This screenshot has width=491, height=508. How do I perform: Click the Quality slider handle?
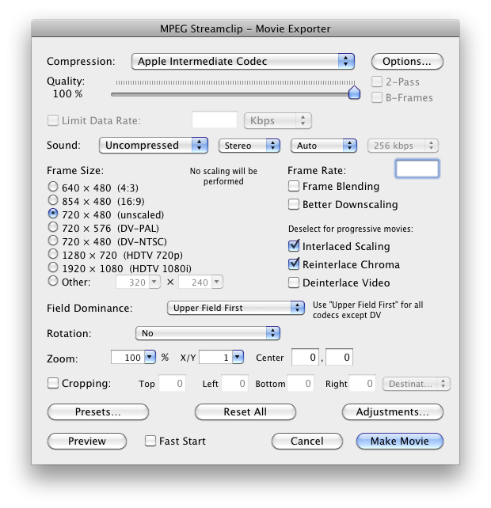[354, 93]
